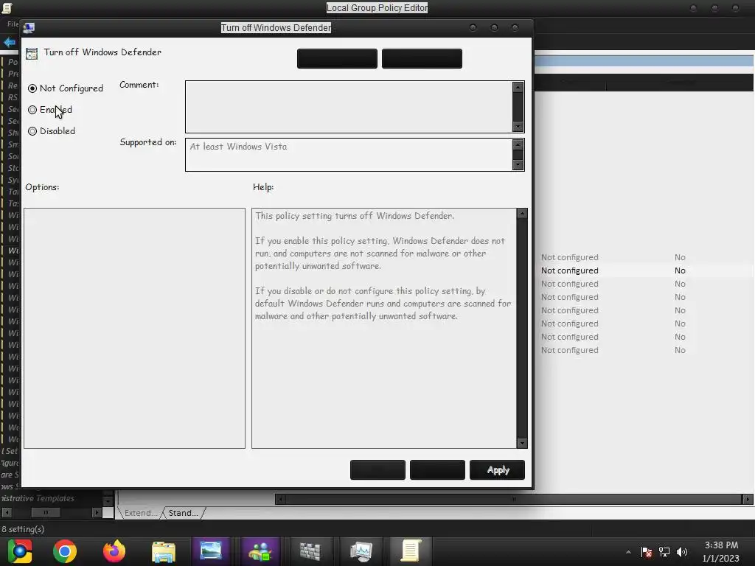
Task: Click the Comment box scroll down arrow
Action: [x=518, y=127]
